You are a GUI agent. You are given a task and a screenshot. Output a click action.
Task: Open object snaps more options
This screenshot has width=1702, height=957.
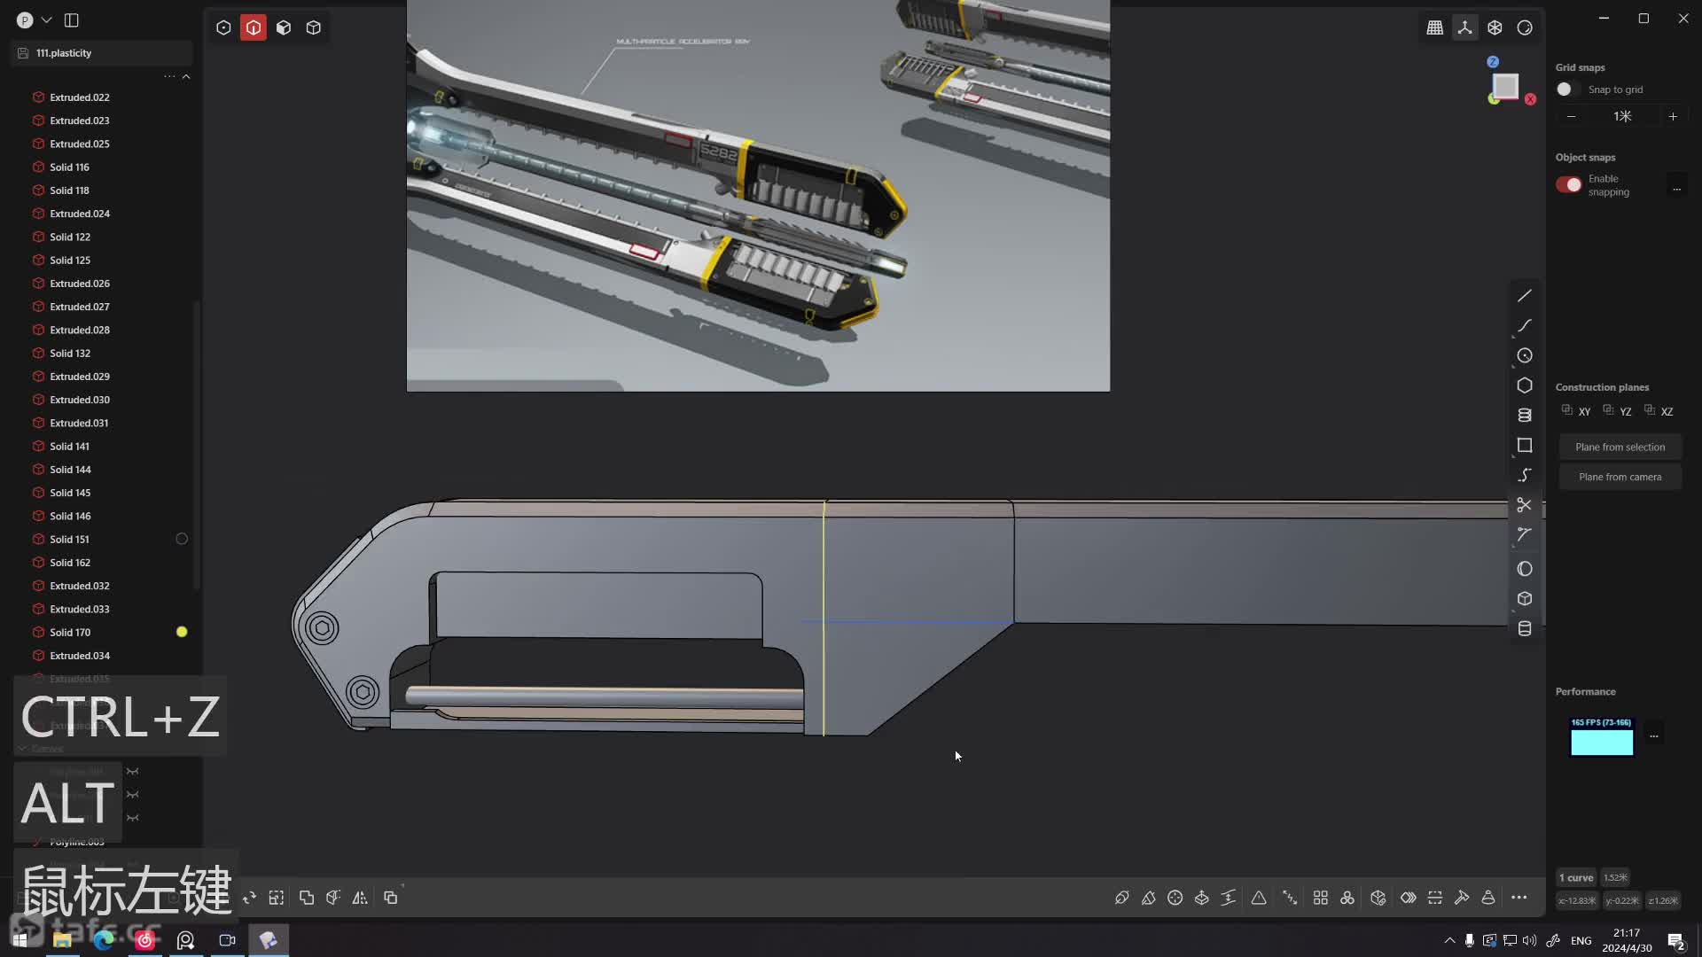coord(1676,189)
